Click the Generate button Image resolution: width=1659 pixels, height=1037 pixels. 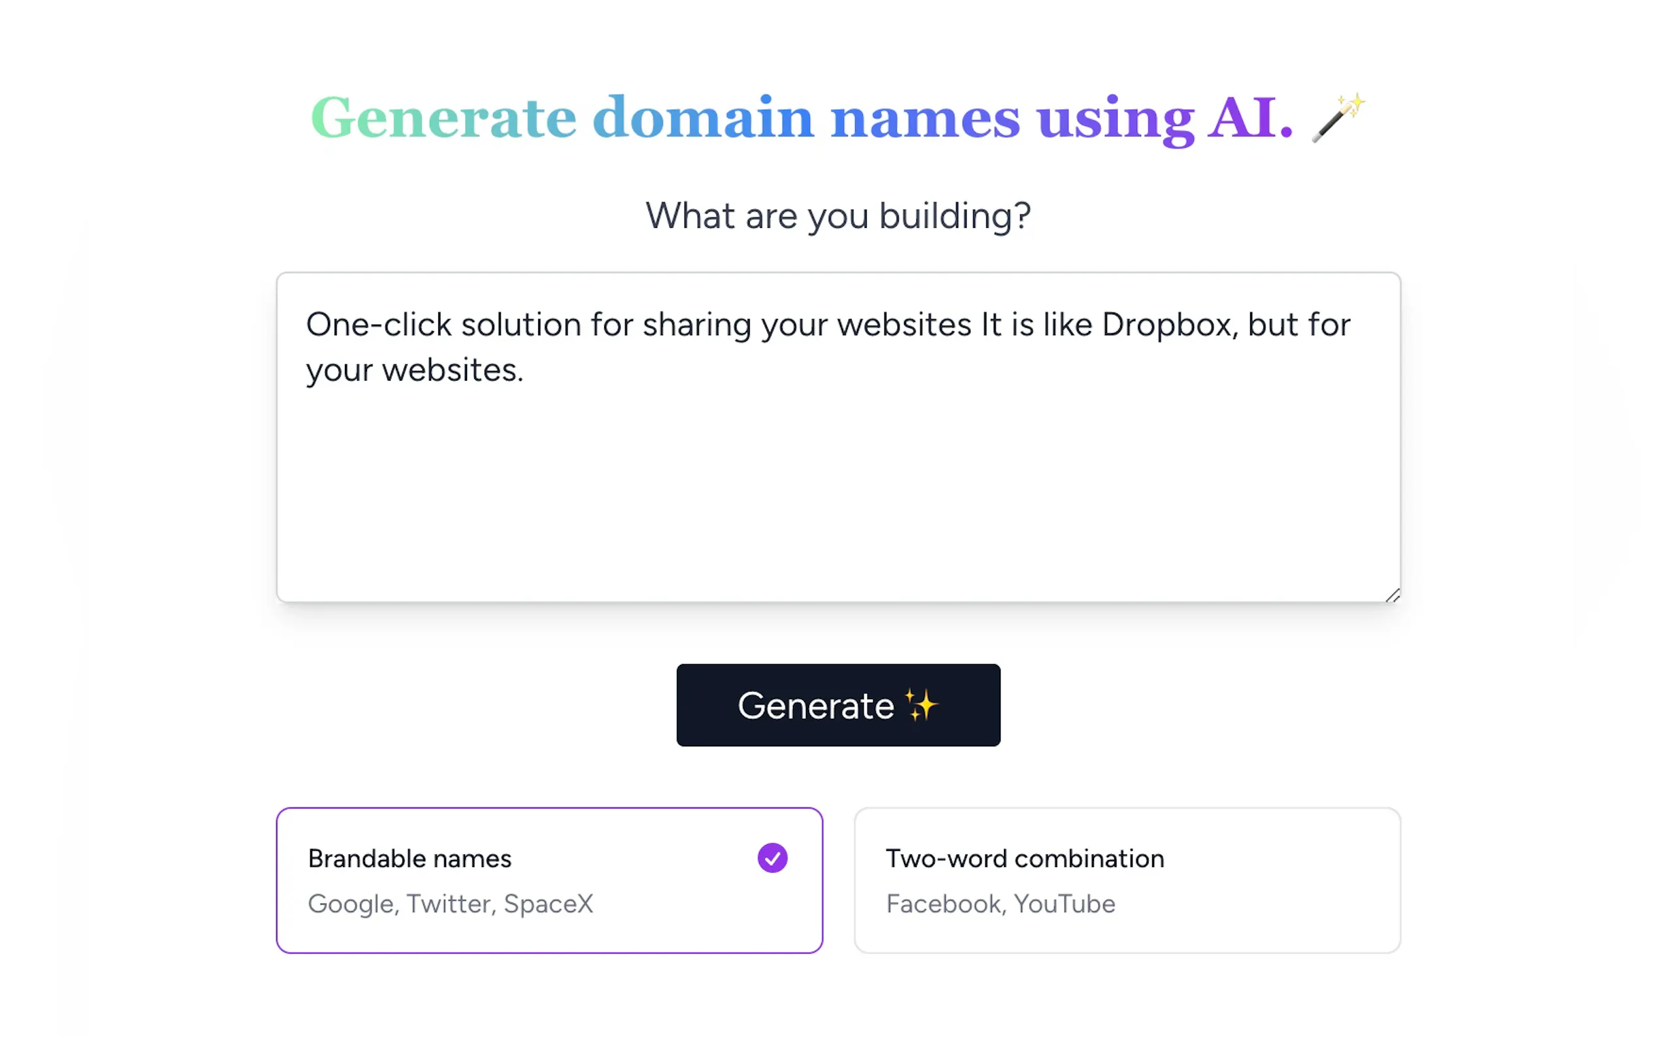point(838,705)
